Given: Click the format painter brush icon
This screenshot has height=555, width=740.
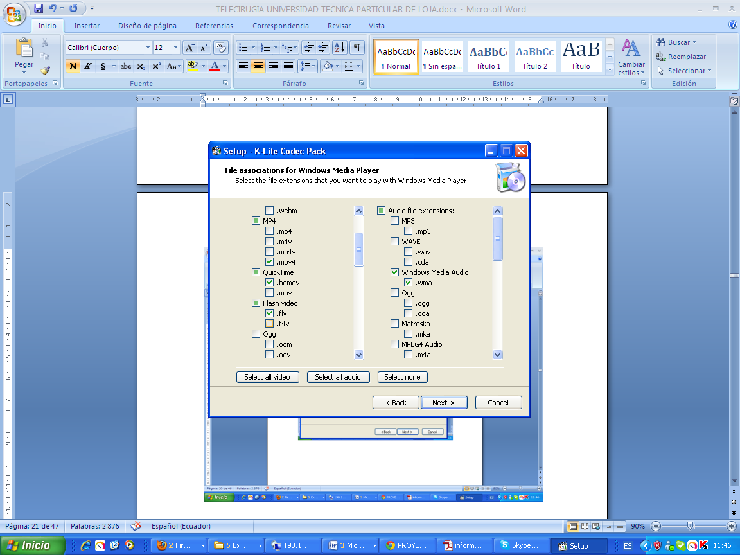Looking at the screenshot, I should [x=45, y=71].
